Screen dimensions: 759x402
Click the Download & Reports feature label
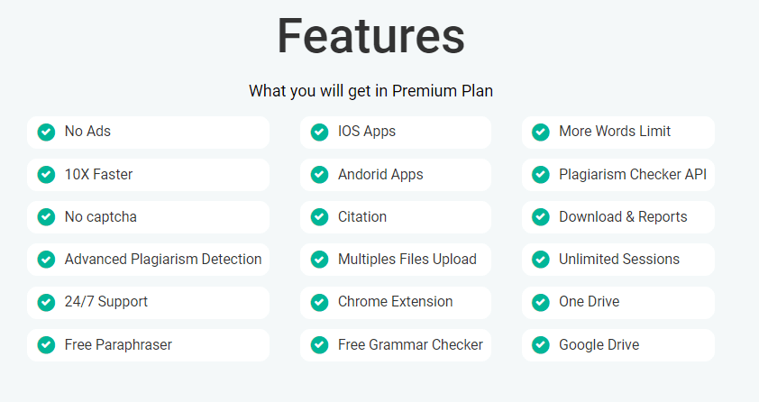tap(623, 217)
